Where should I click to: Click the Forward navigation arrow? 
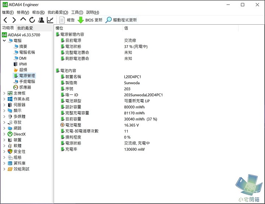[14, 20]
